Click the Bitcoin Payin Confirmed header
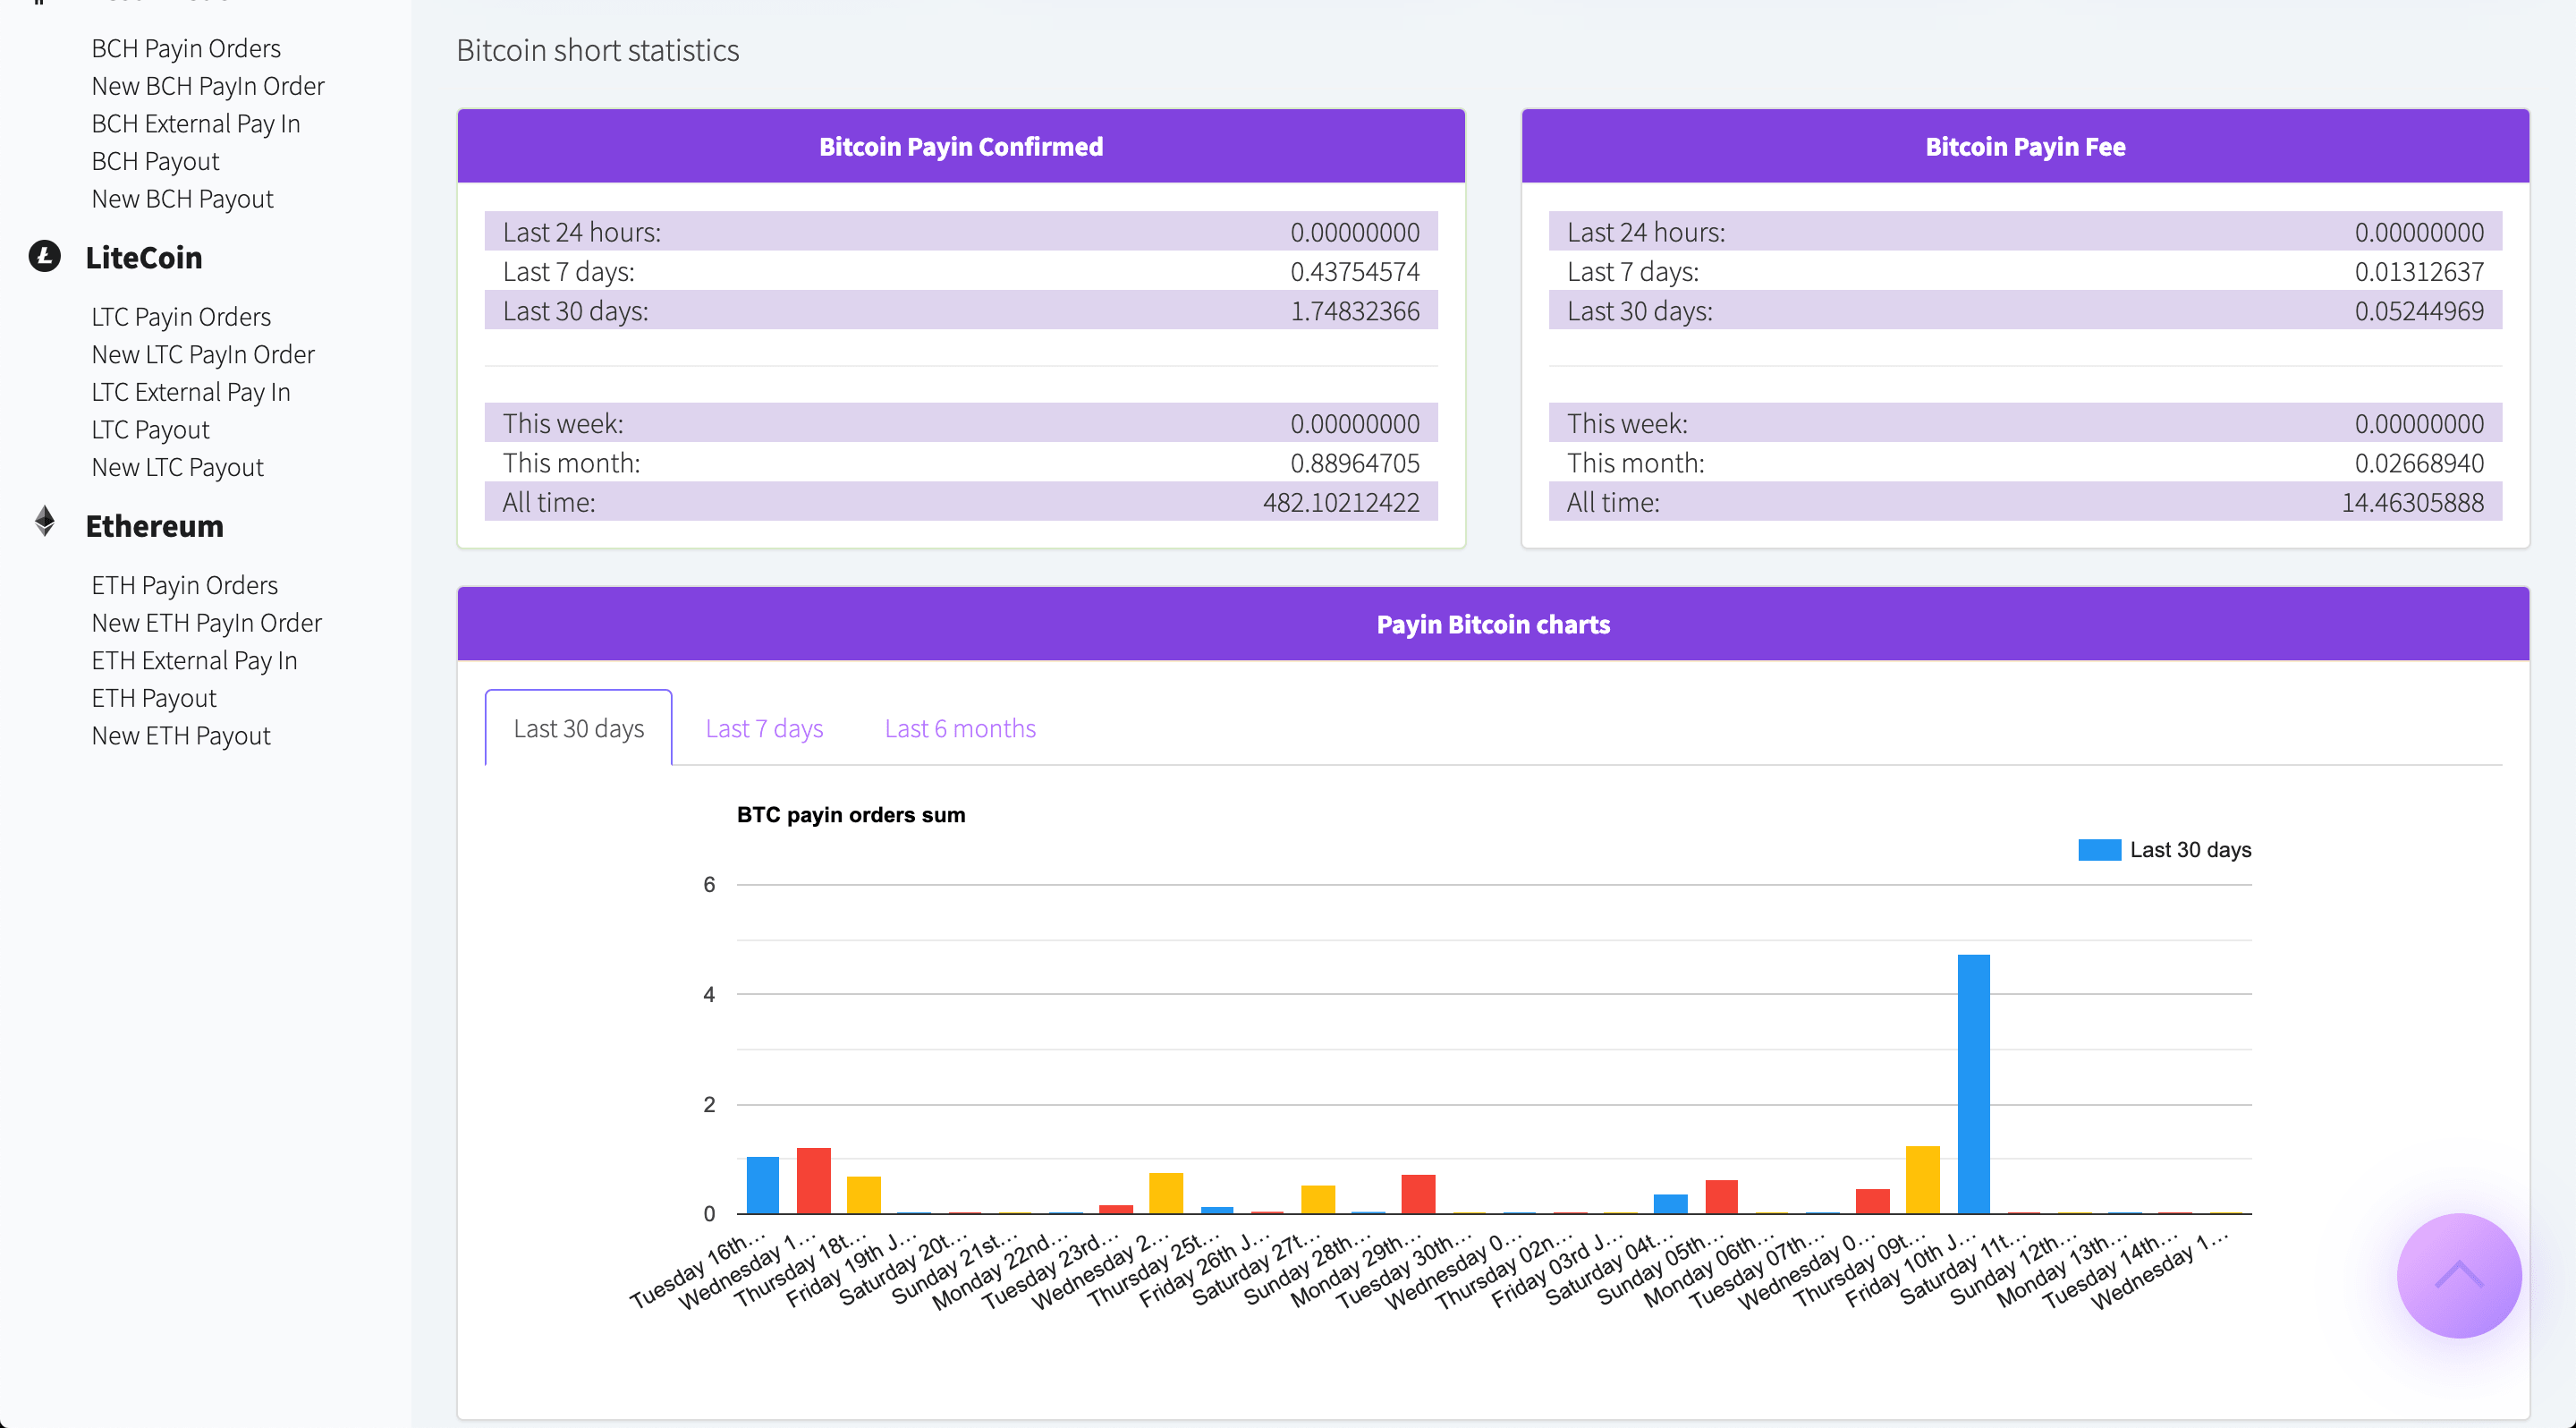Screen dimensions: 2576x1428 tap(961, 146)
